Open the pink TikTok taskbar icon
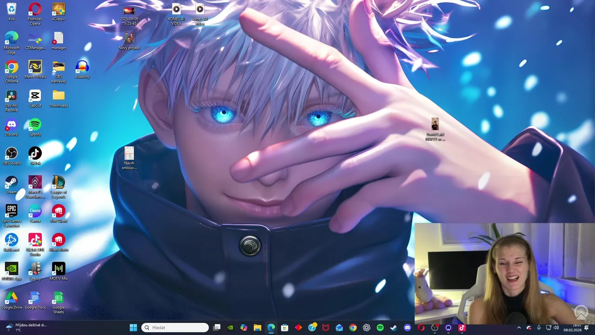This screenshot has height=335, width=595. coord(462,328)
